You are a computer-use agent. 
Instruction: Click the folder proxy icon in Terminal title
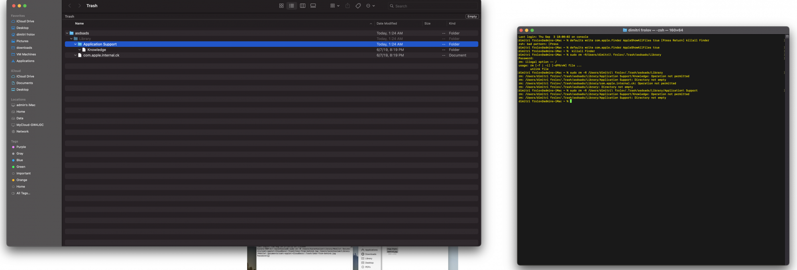click(x=625, y=30)
